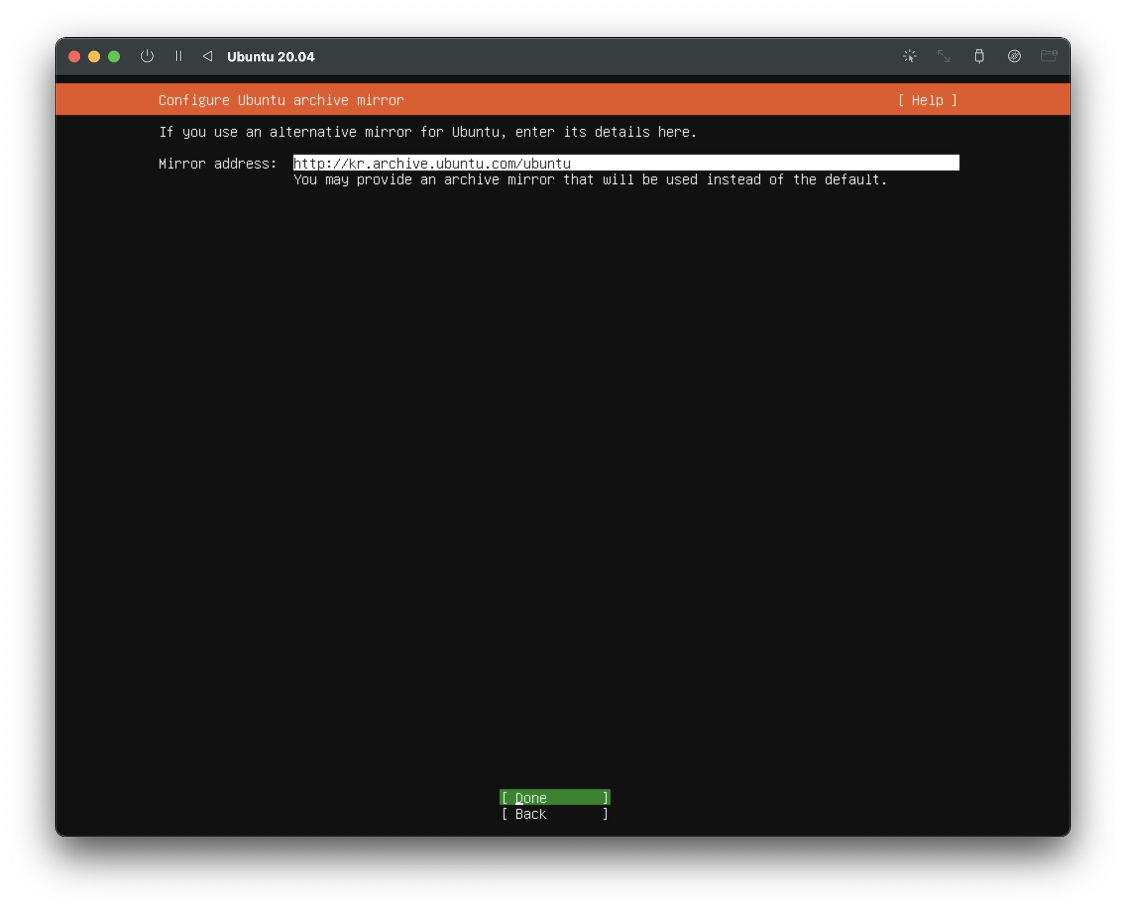
Task: Close the Ubuntu 20.04 VM window
Action: tap(74, 57)
